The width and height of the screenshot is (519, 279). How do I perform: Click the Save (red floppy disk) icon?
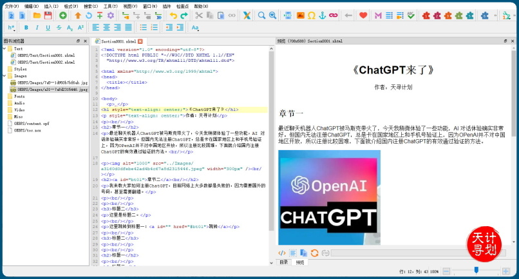coord(48,15)
